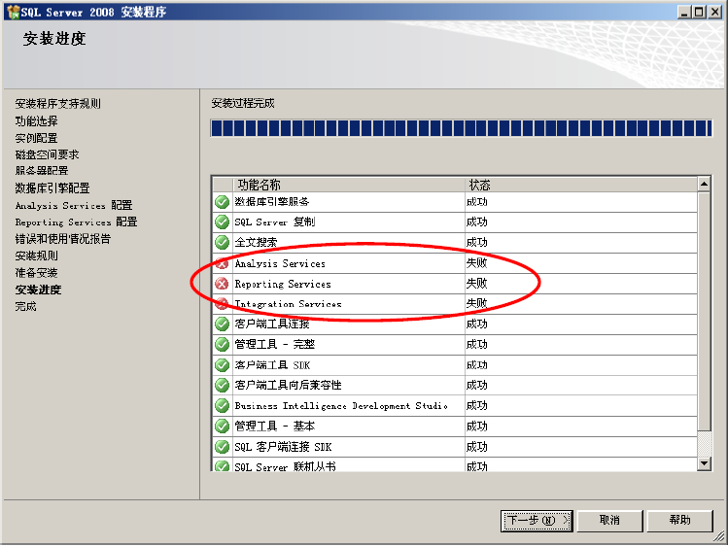Maximize the SQL Server 2008 setup window

[699, 12]
